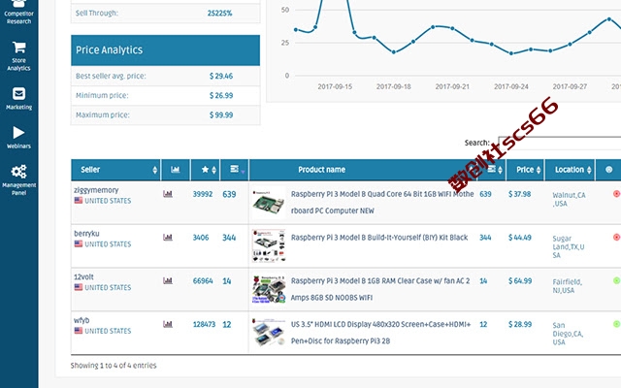Open Webinars play icon section
The height and width of the screenshot is (388, 621).
click(18, 137)
